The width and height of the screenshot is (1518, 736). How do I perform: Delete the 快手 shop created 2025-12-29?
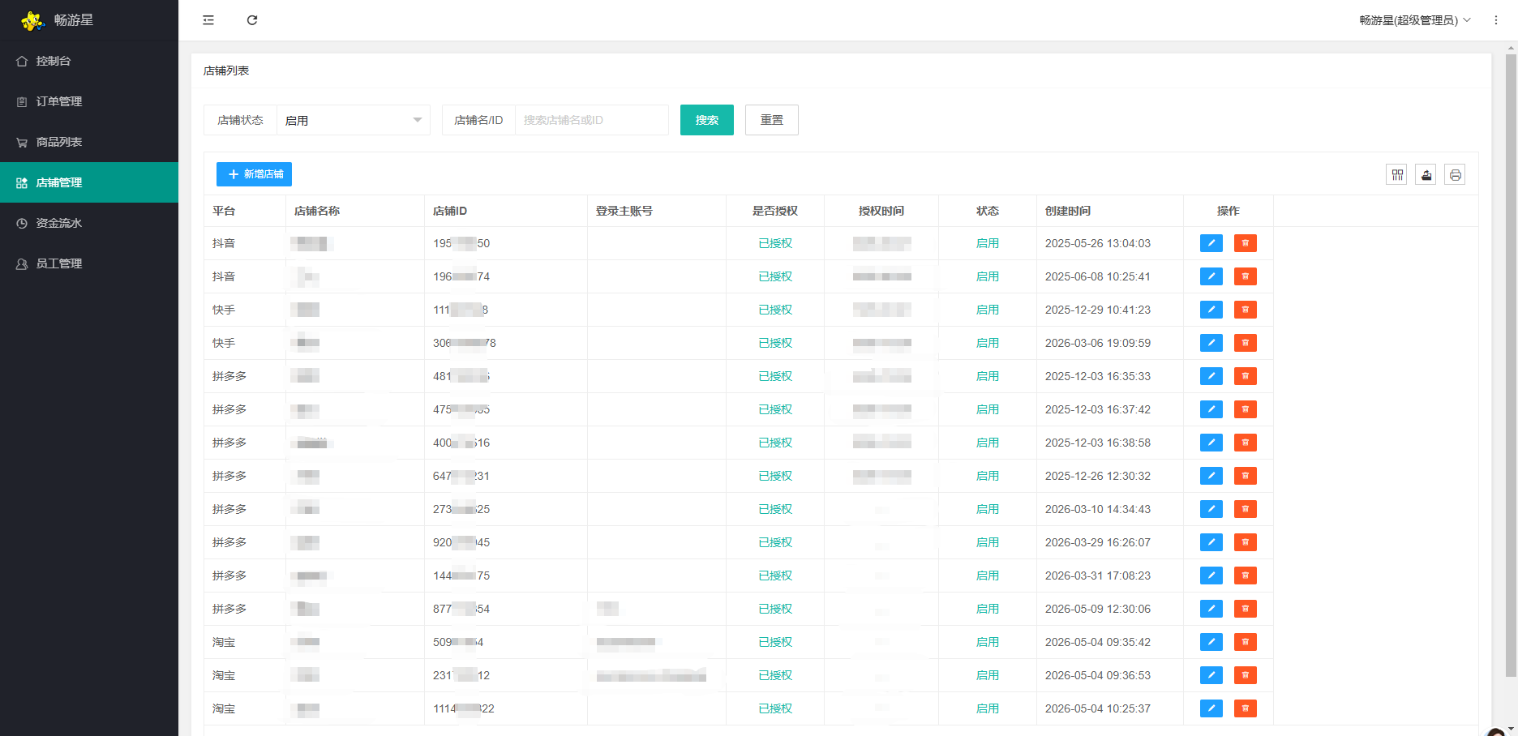tap(1246, 310)
